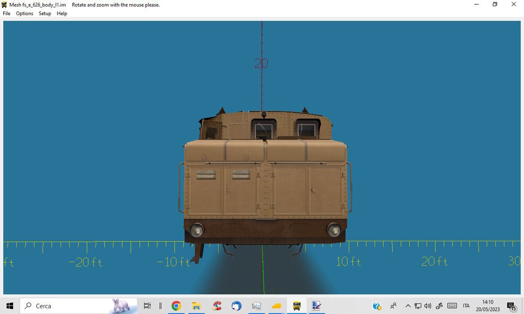Viewport: 524px width, 314px height.
Task: Open File Explorer from the taskbar
Action: pyautogui.click(x=196, y=306)
